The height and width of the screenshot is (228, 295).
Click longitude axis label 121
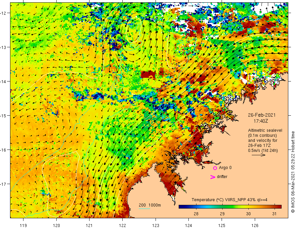coord(90,225)
